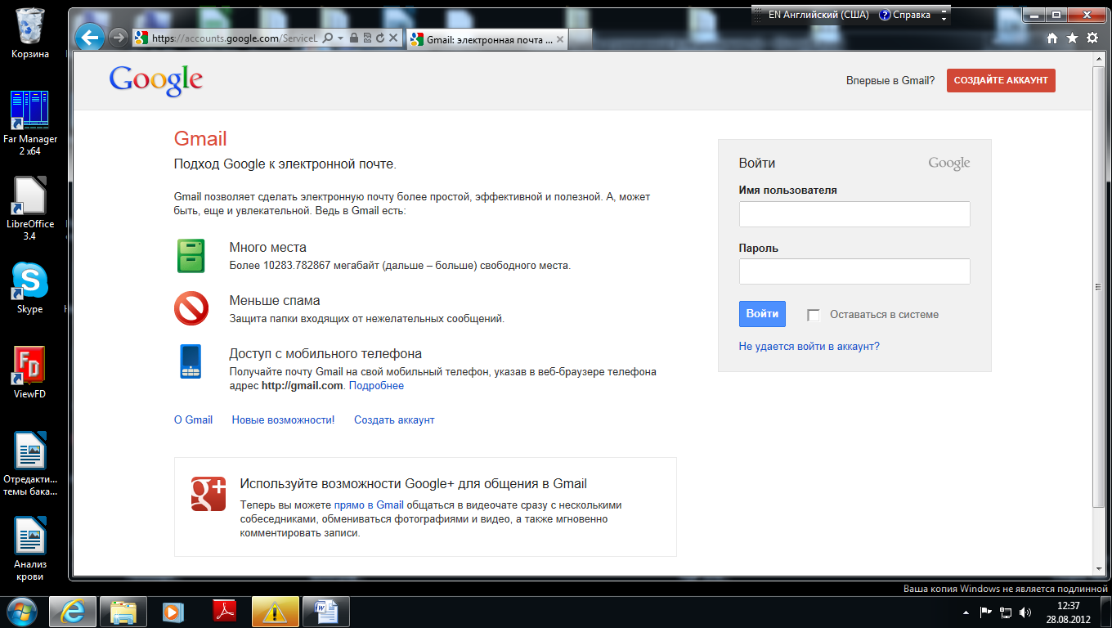Screen dimensions: 1112x628
Task: Open the address bar autocomplete dropdown arrow
Action: pyautogui.click(x=340, y=38)
